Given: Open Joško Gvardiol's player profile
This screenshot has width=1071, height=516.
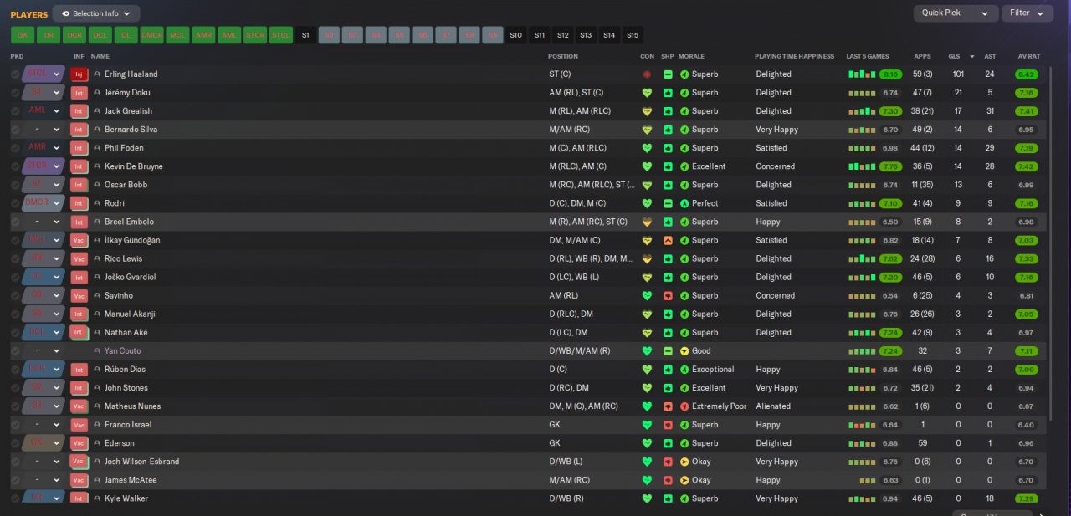Looking at the screenshot, I should coord(130,277).
